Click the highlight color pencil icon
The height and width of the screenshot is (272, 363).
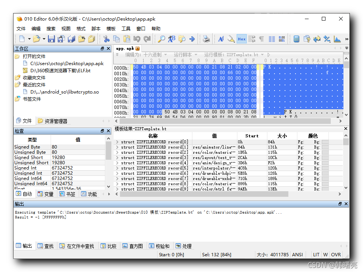(x=231, y=39)
